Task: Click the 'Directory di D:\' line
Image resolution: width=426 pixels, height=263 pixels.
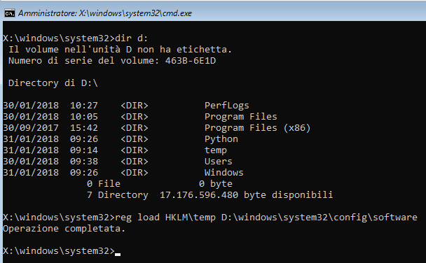Action: click(53, 83)
